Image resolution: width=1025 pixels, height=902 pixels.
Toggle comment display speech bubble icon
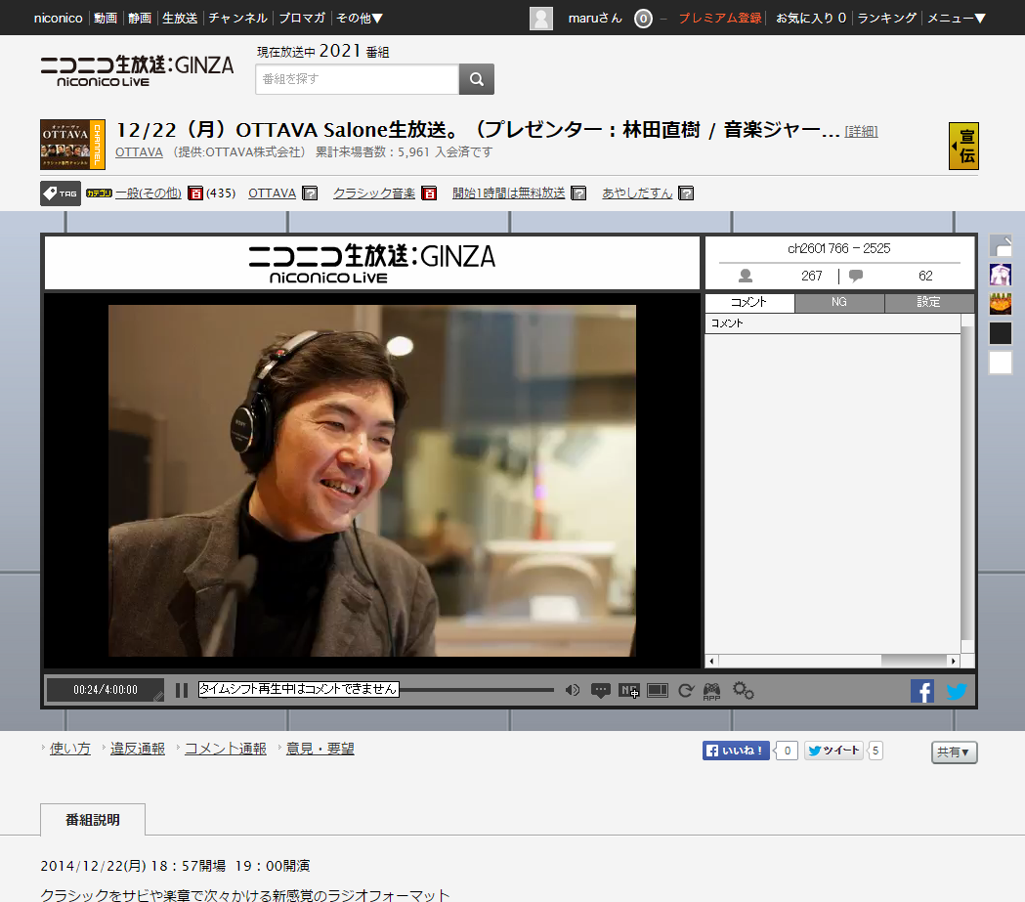(601, 691)
